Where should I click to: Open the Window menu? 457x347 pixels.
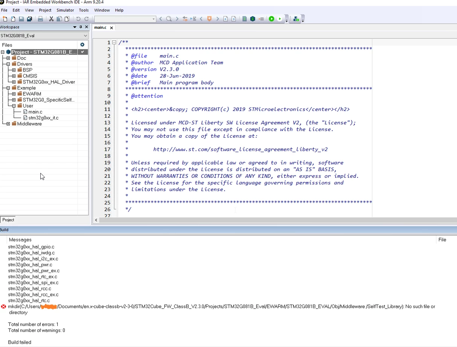tap(102, 10)
